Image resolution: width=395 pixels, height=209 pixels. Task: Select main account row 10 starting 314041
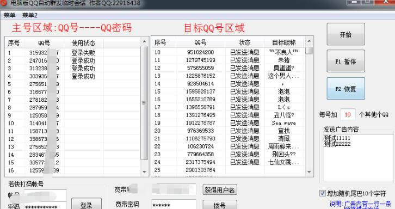pos(72,124)
